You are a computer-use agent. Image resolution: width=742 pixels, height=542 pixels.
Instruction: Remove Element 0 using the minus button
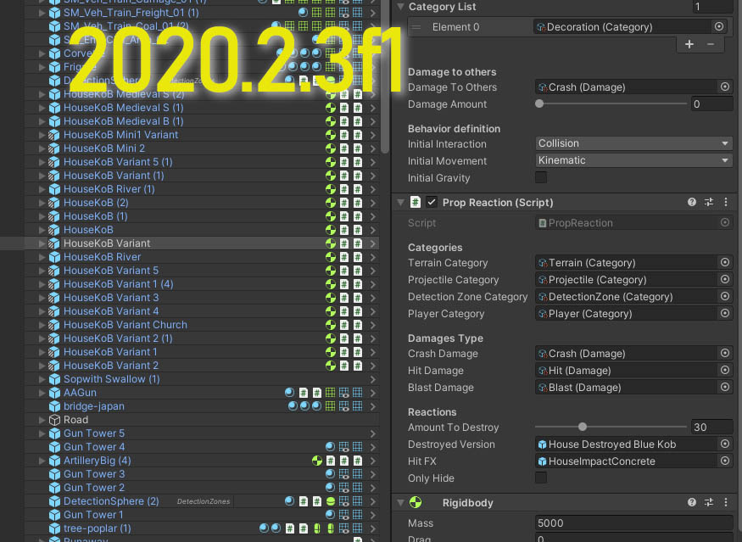711,44
